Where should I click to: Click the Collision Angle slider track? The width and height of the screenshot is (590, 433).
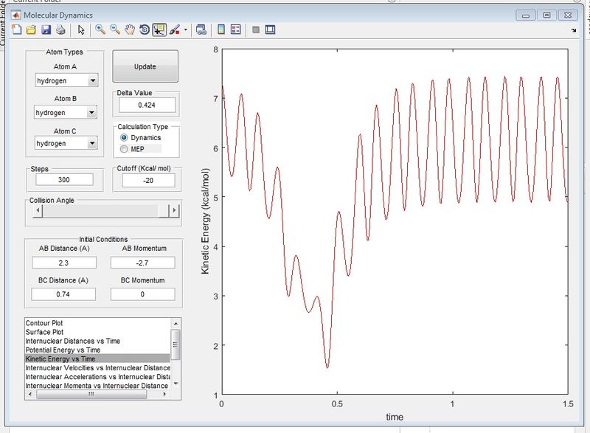(100, 211)
